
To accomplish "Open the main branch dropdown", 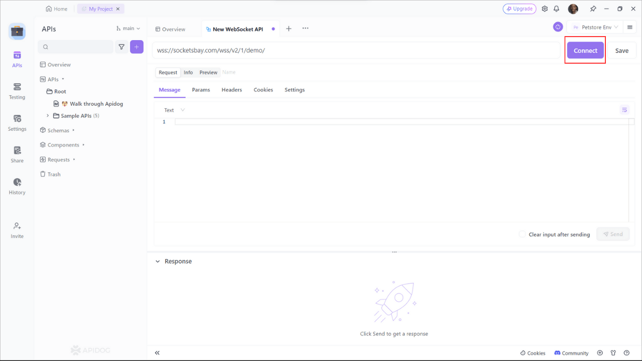I will coord(128,29).
